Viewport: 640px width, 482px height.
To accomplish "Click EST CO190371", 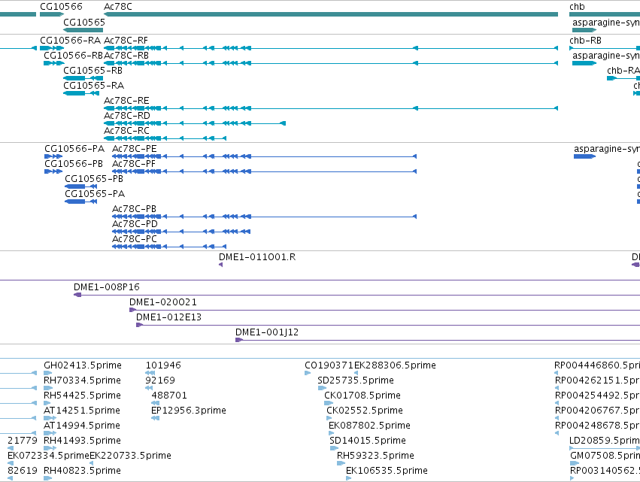I will coord(308,373).
